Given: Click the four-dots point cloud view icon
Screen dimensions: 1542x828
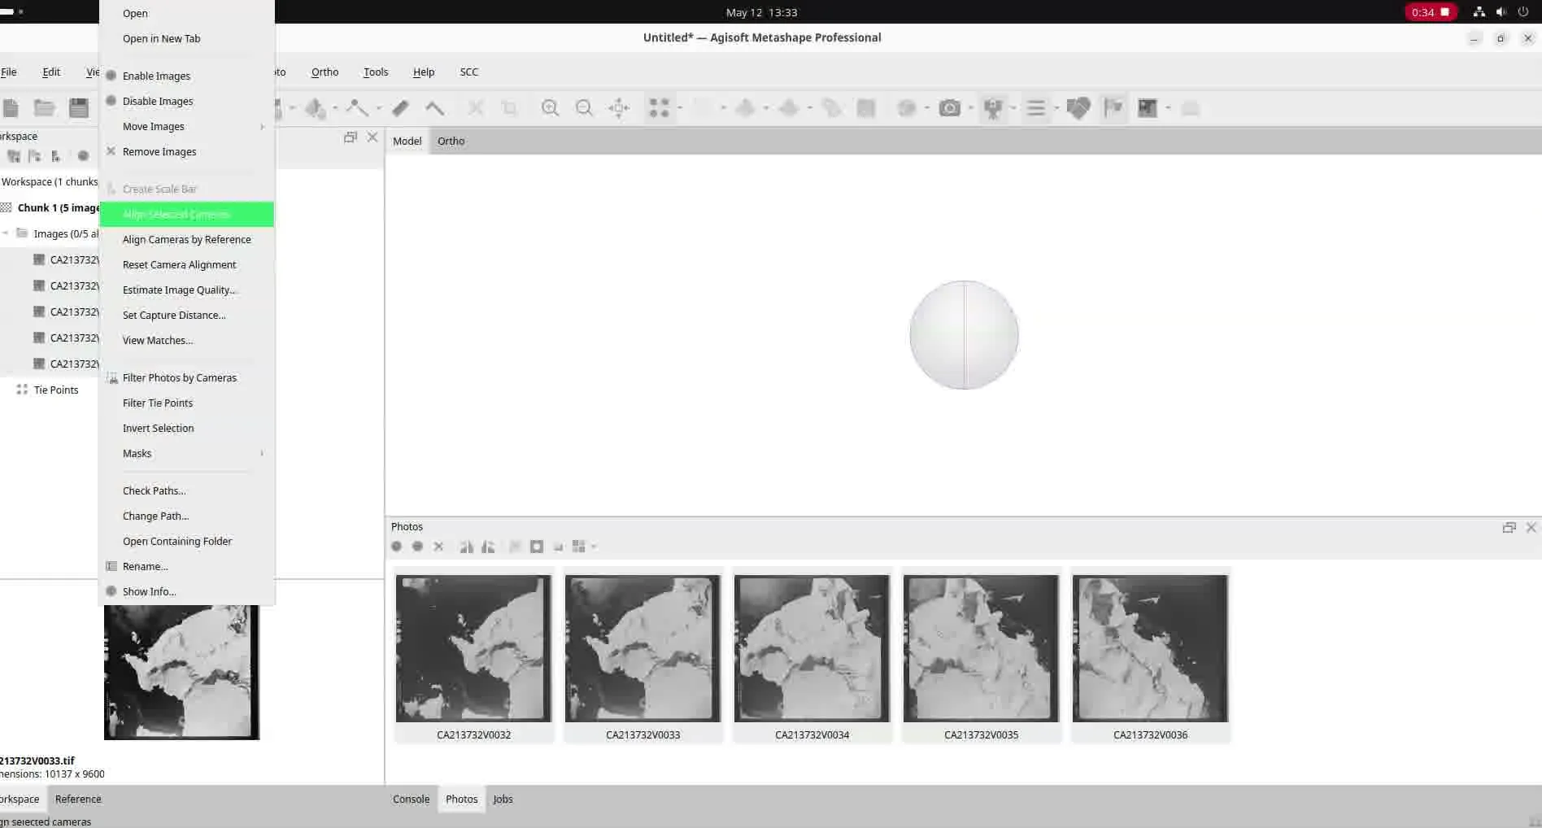Looking at the screenshot, I should [659, 108].
